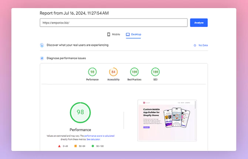Jump to the SEO score 100 gauge
The height and width of the screenshot is (159, 248).
click(155, 72)
